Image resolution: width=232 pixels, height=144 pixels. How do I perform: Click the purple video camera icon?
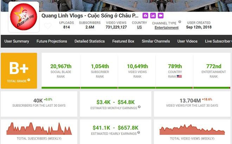tap(161, 16)
